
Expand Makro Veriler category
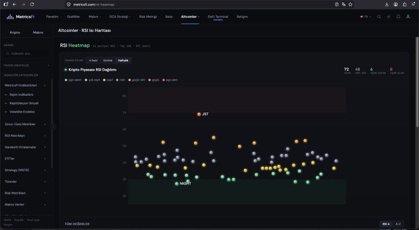pyautogui.click(x=25, y=204)
